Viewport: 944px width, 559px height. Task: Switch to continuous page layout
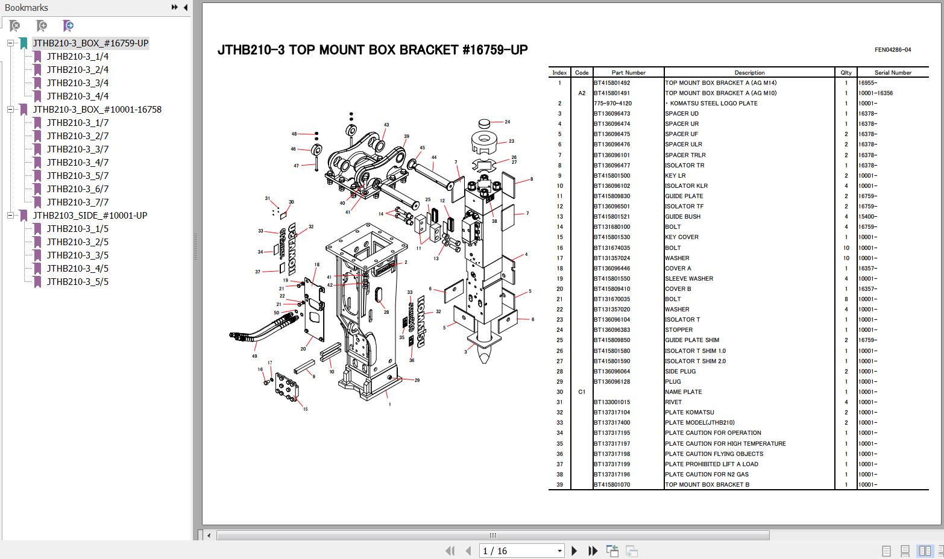[x=905, y=551]
